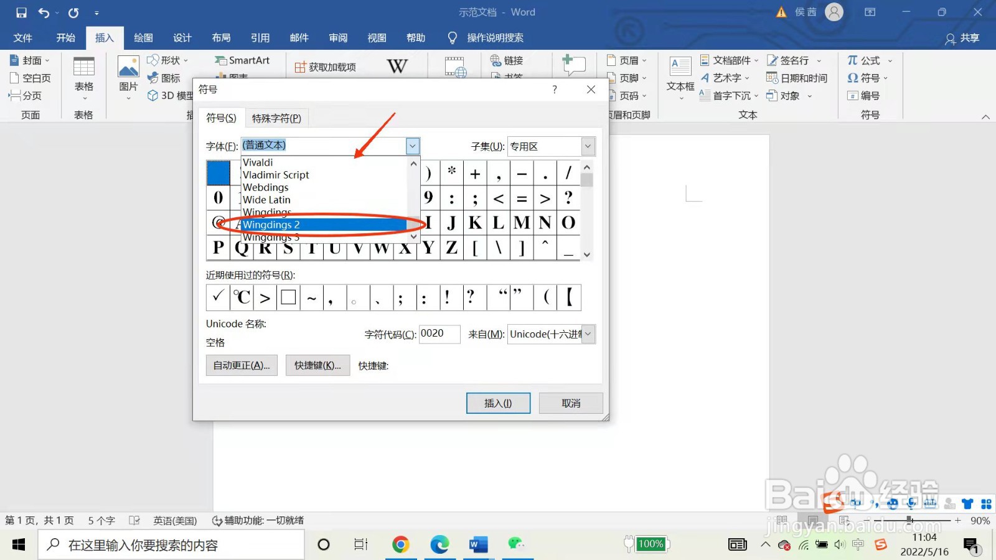Open document parts (文档部件)
996x560 pixels.
pyautogui.click(x=729, y=60)
